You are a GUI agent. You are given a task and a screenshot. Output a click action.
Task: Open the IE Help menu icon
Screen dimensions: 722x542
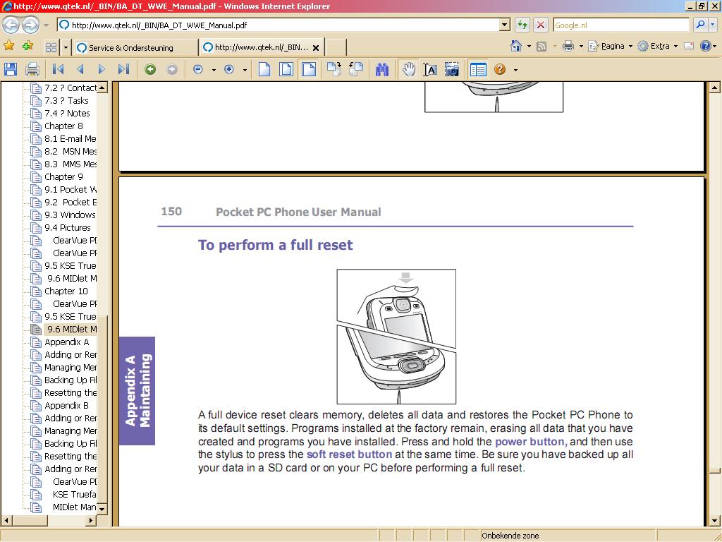pos(705,46)
